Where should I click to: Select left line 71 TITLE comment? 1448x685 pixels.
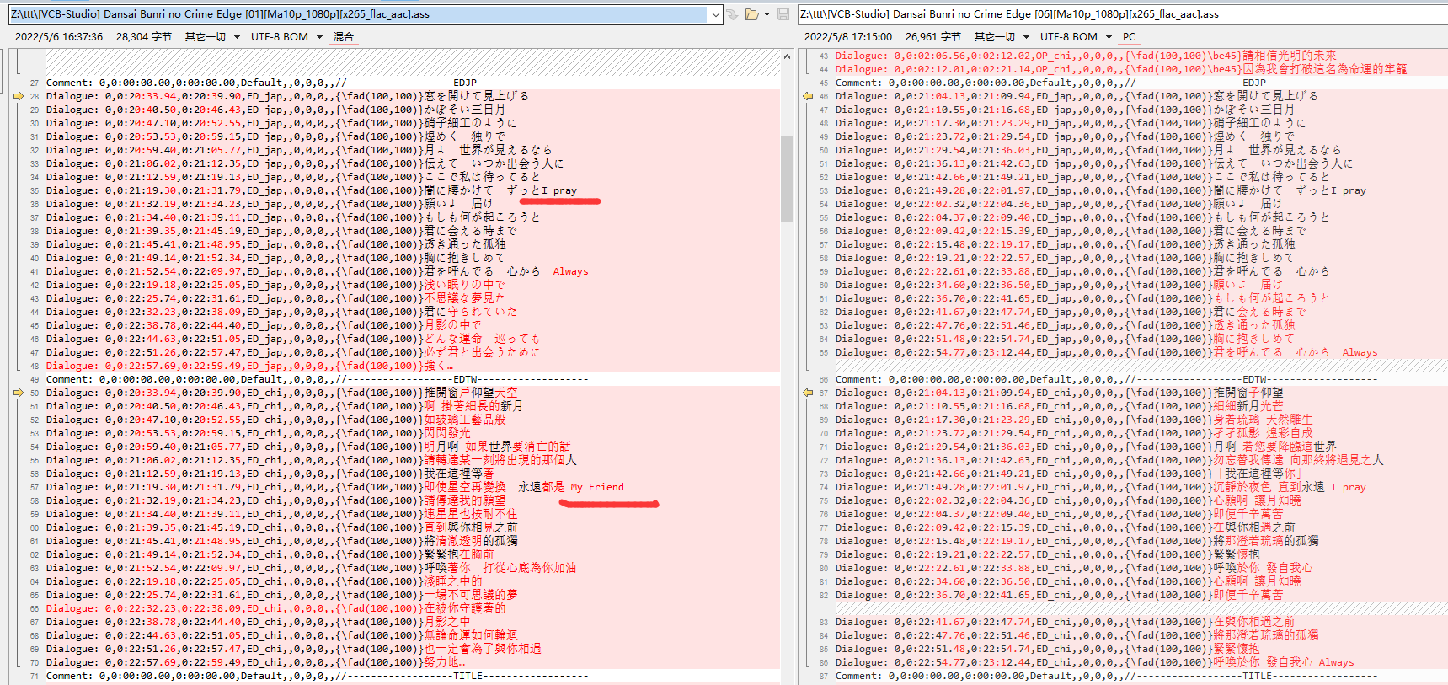click(413, 676)
